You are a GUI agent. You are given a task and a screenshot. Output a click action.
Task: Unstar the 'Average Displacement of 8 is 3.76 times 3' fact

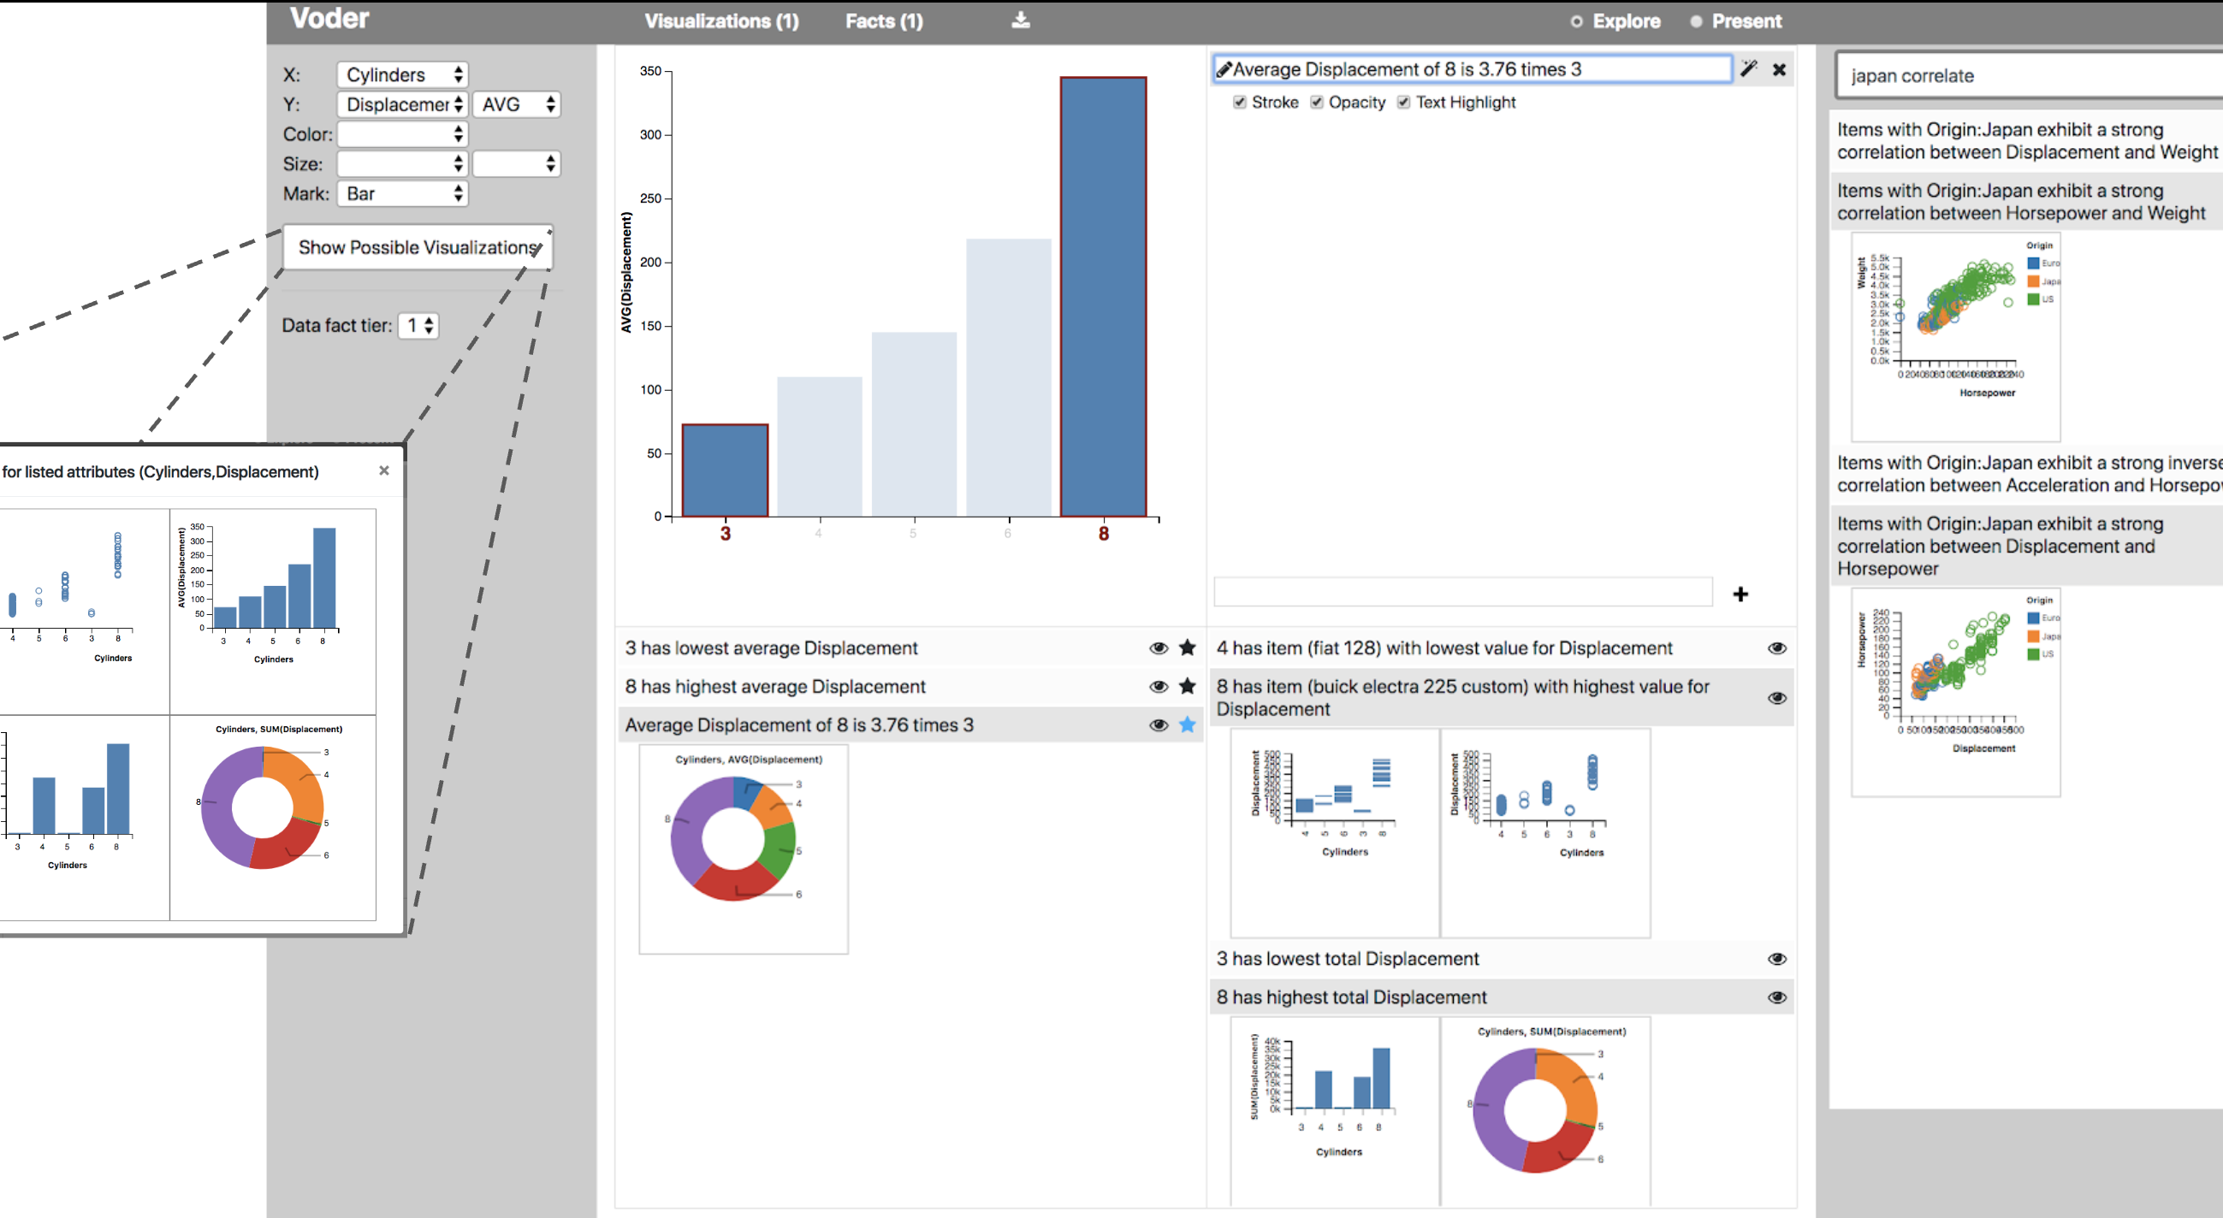pos(1188,724)
